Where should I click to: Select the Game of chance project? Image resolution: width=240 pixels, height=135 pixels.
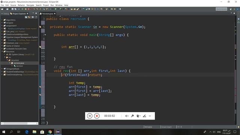(13, 46)
